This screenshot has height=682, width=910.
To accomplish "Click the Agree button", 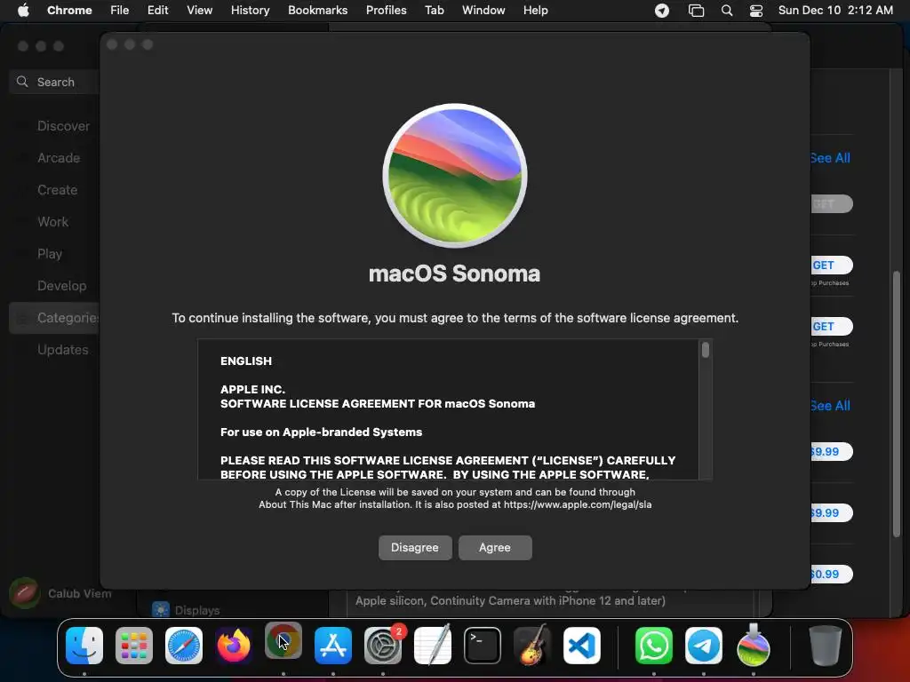I will (494, 547).
